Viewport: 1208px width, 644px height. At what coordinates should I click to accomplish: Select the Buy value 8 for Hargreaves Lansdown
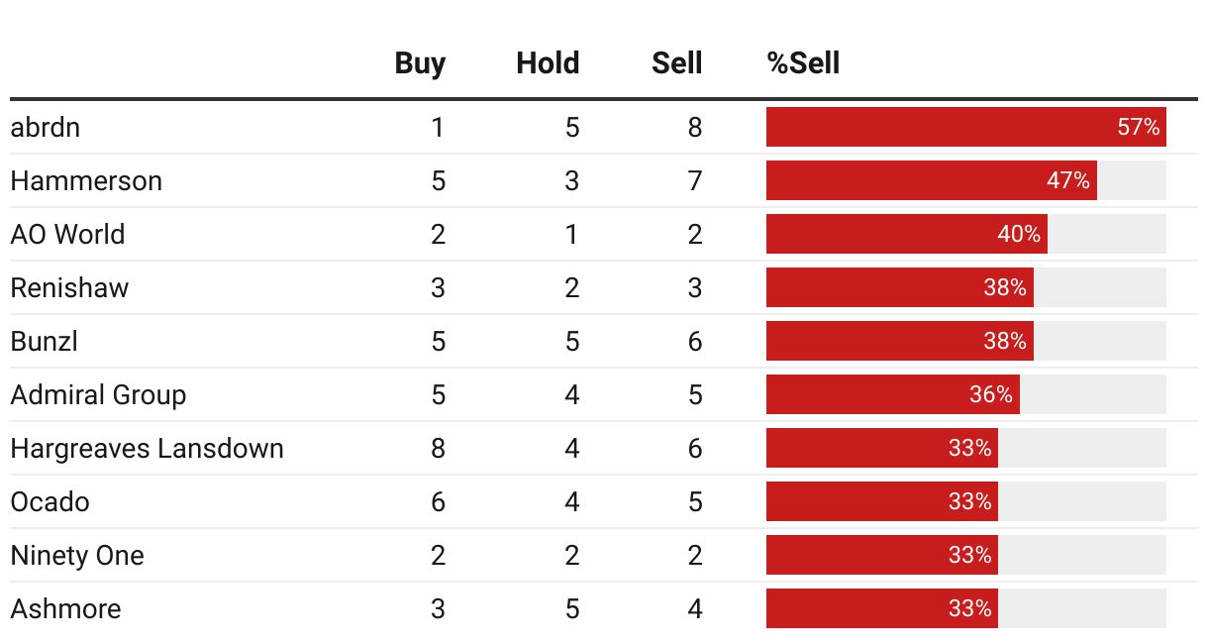[438, 448]
